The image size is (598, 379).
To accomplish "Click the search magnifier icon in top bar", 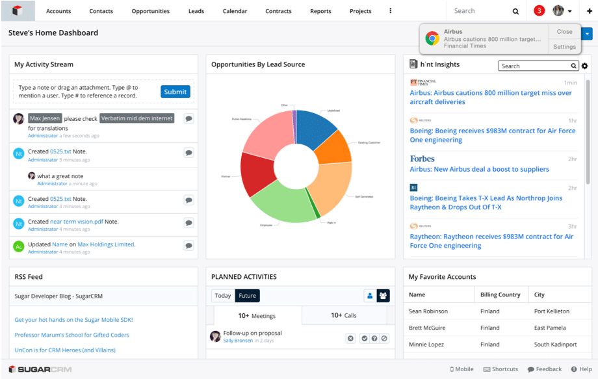I will [x=515, y=11].
